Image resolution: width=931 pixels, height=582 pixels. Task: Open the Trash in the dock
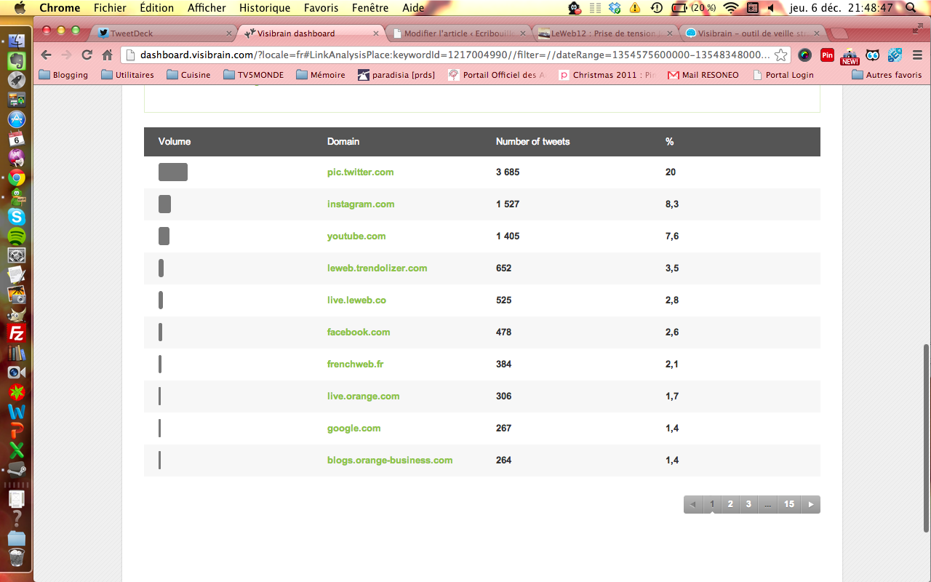[x=16, y=558]
